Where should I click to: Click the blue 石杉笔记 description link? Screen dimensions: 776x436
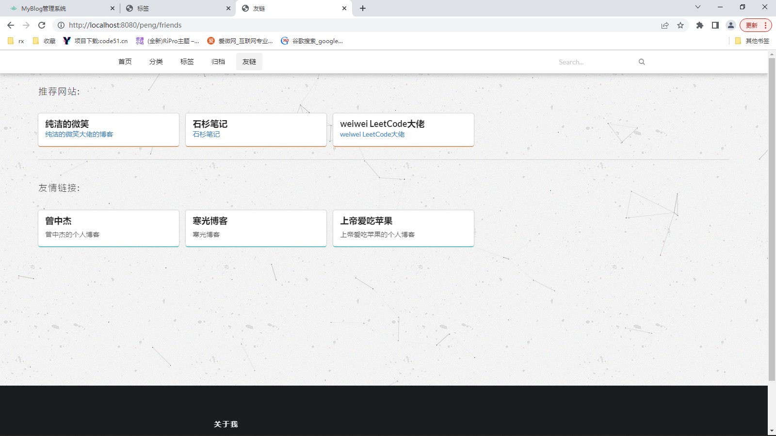[206, 134]
